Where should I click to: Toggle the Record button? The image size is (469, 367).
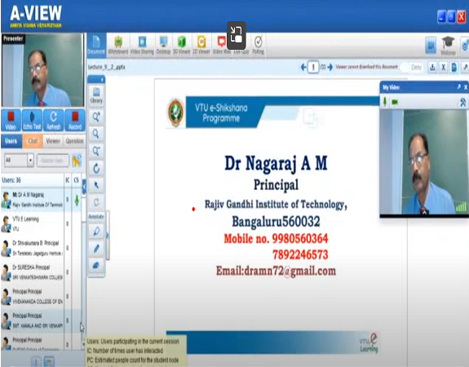pos(75,120)
